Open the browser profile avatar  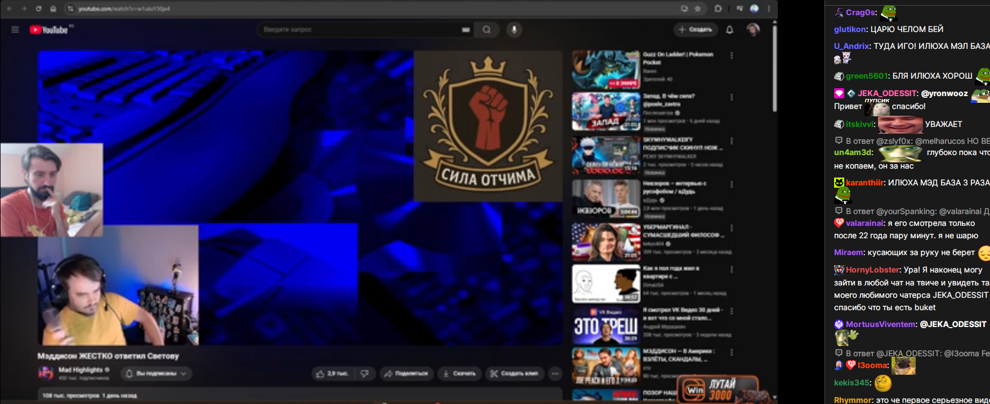754,8
